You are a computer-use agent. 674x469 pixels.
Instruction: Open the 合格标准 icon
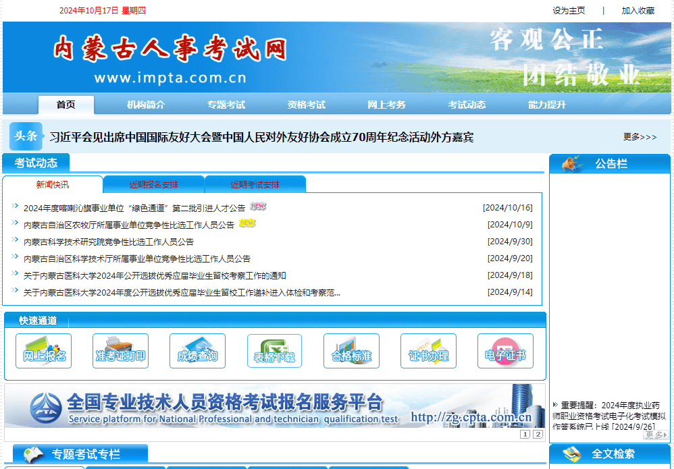coord(351,351)
